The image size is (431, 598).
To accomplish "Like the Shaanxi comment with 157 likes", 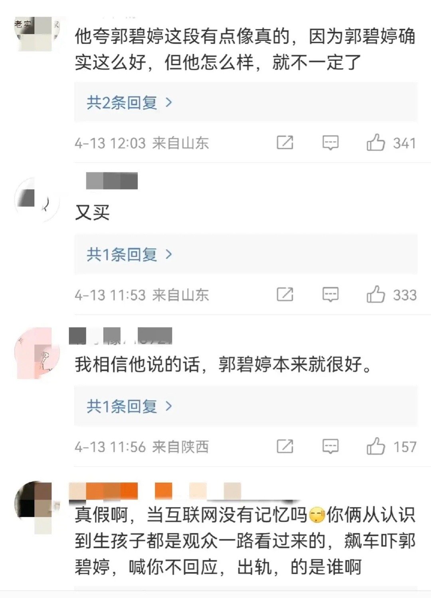I will [x=376, y=447].
